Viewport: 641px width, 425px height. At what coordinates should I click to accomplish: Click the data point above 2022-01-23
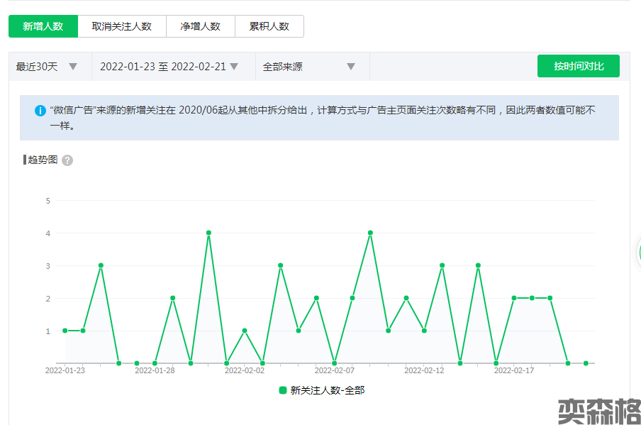65,331
